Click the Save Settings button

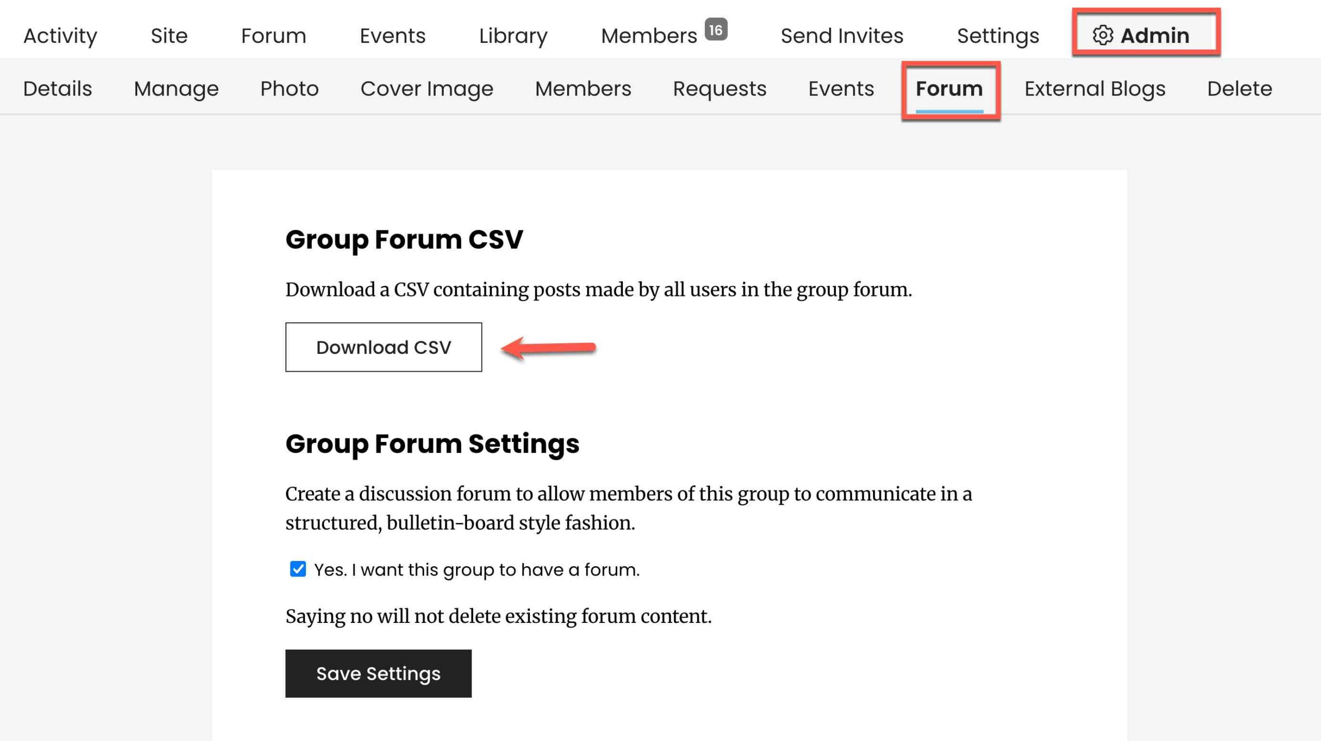378,673
